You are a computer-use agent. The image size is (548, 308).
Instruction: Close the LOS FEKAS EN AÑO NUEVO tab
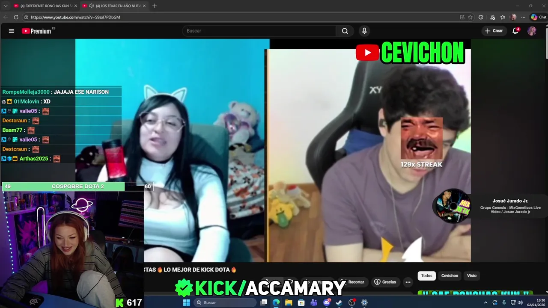(144, 6)
